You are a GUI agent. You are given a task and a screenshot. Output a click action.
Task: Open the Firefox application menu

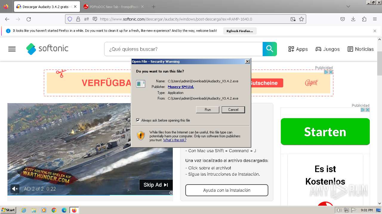[x=375, y=19]
